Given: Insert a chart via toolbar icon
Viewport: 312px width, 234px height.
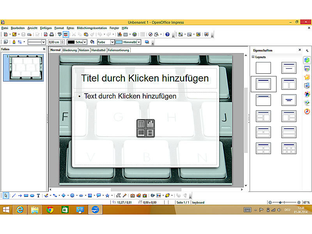Looking at the screenshot, I should click(x=120, y=34).
